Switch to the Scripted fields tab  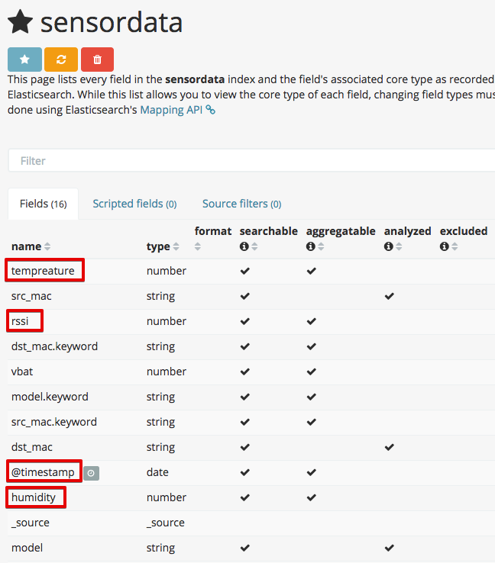[134, 204]
